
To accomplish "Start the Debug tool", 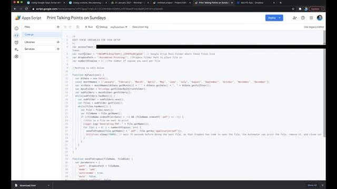I will pos(102,27).
